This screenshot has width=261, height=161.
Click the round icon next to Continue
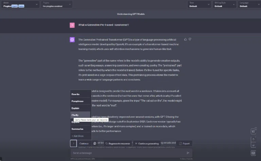pyautogui.click(x=95, y=143)
